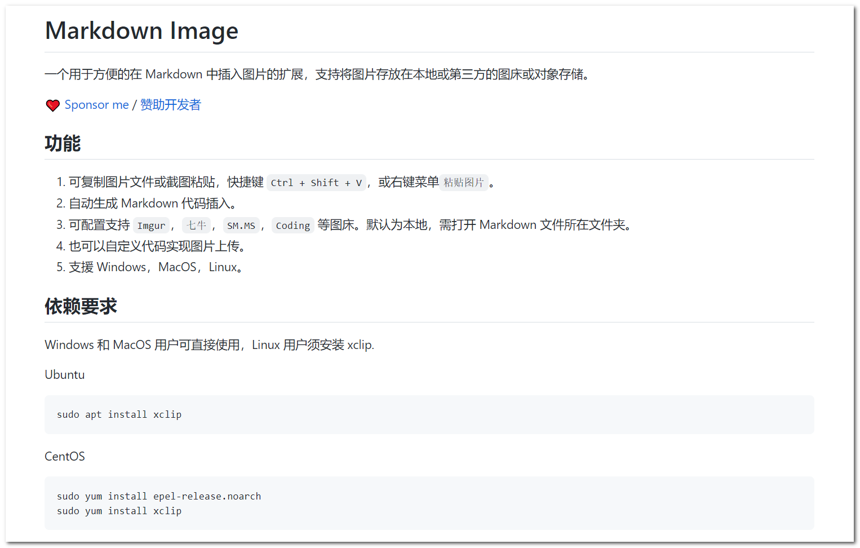Click list item 支援 Windows, MacOS, Linux

156,267
